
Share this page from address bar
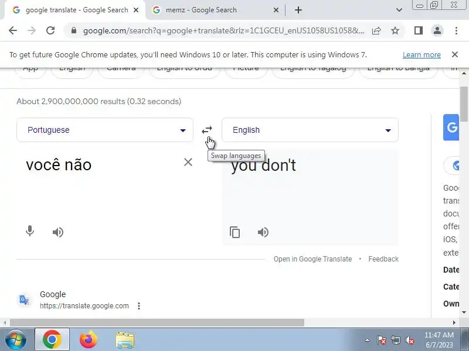pos(376,30)
